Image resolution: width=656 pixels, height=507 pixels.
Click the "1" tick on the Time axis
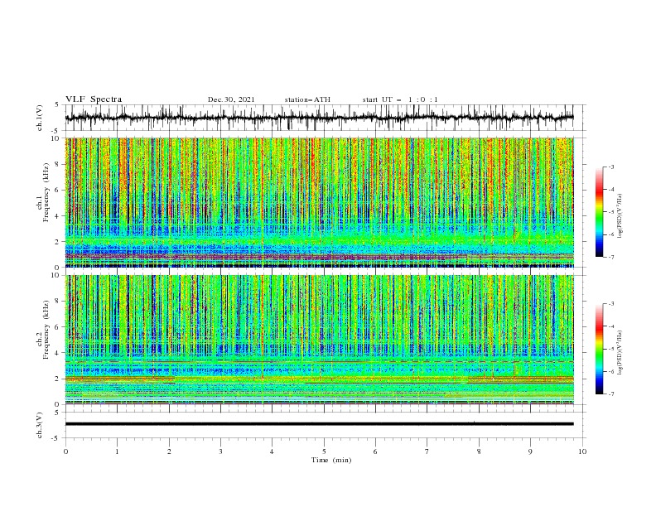(117, 451)
